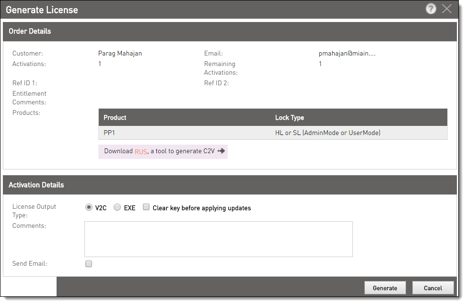
Task: Click the Lock Type column header
Action: (x=290, y=118)
